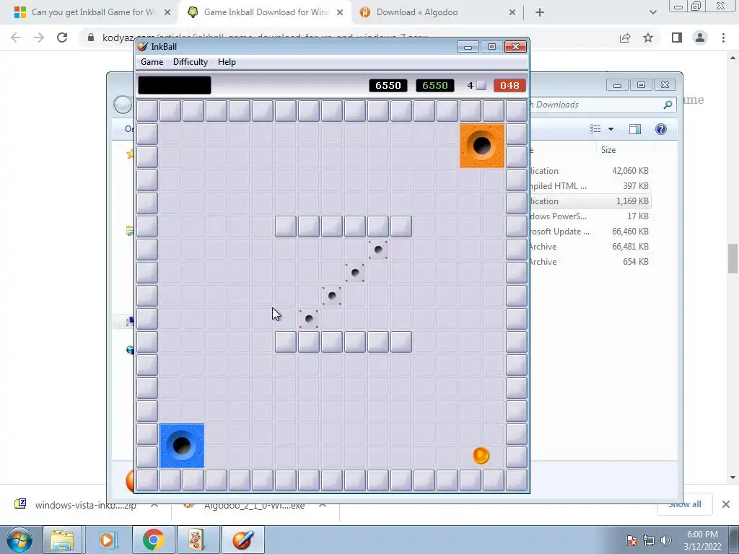Screen dimensions: 739x554
Task: Open the Action Center flag icon
Action: [x=631, y=540]
